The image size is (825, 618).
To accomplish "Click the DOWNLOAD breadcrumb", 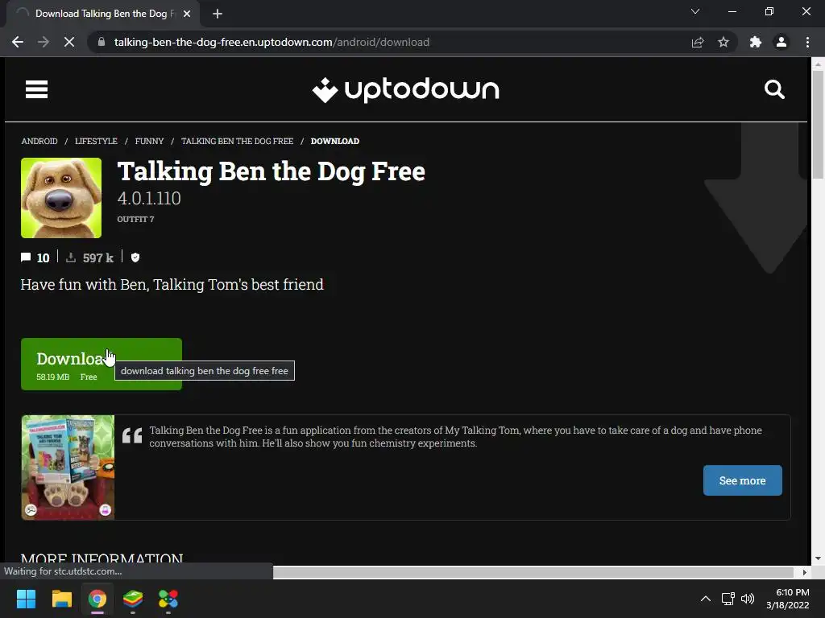I will pos(334,141).
